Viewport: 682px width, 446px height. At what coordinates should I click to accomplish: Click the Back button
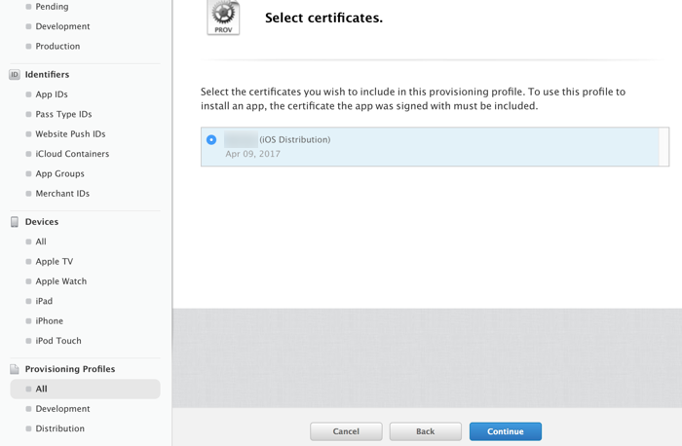click(425, 431)
